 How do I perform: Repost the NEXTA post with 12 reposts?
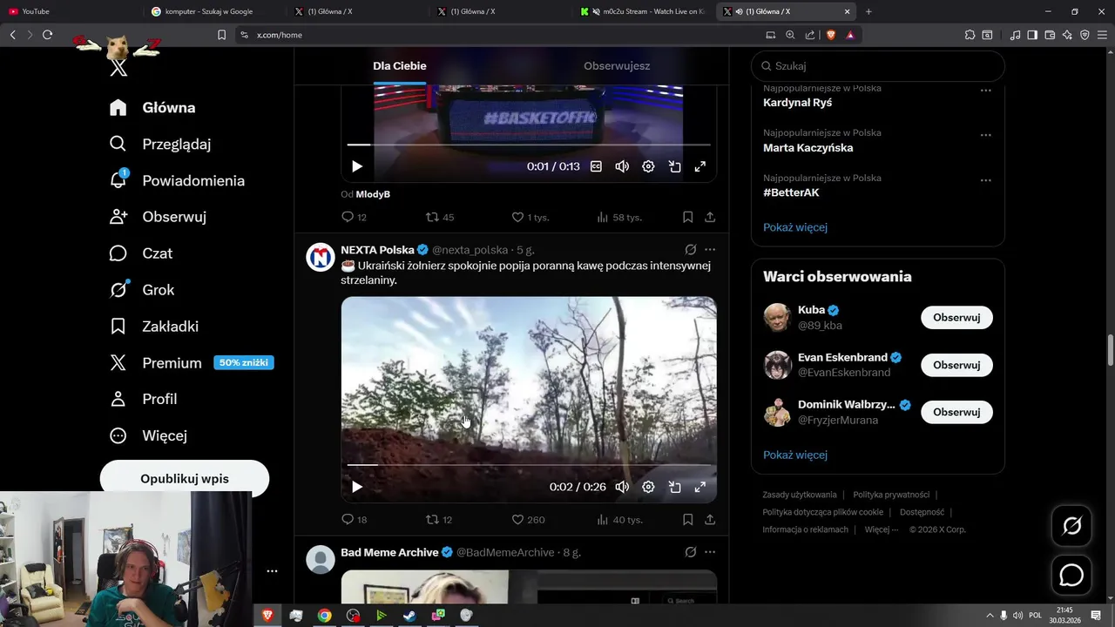pyautogui.click(x=438, y=520)
